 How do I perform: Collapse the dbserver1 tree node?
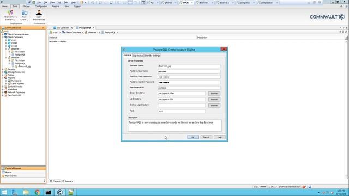6,49
